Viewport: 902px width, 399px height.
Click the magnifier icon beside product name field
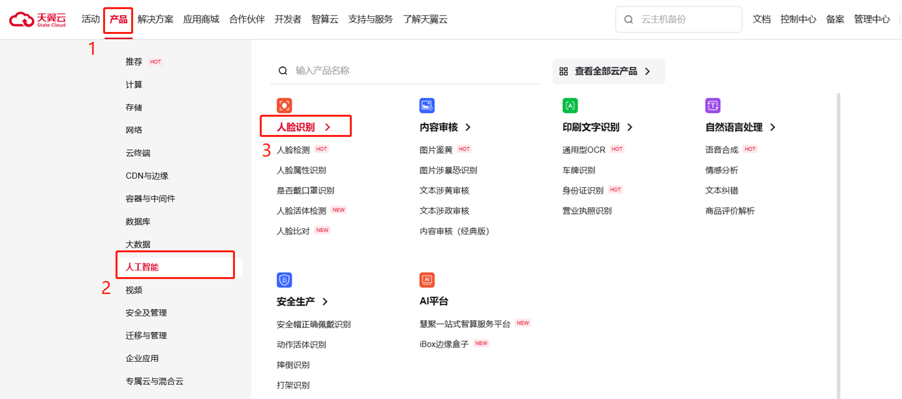[x=283, y=70]
